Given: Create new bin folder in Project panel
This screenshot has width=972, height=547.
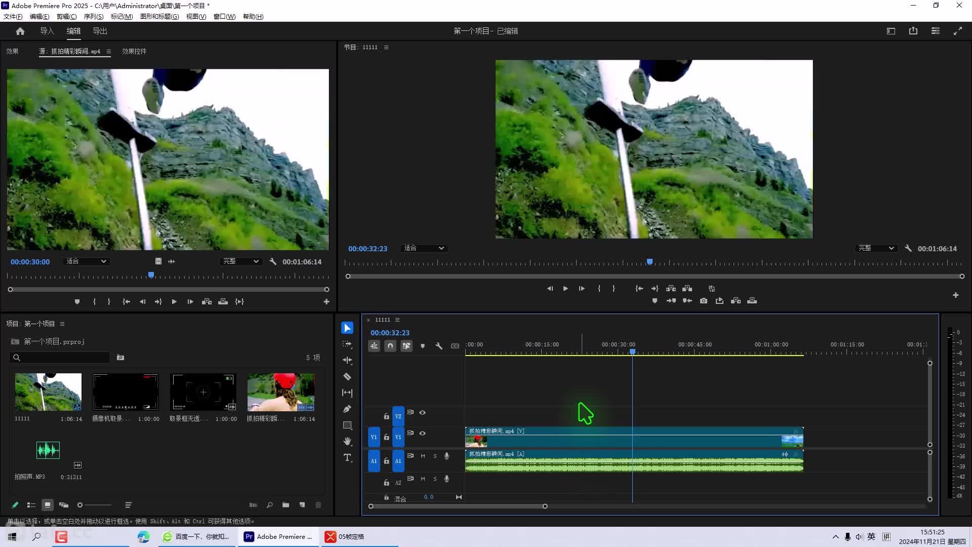Looking at the screenshot, I should click(286, 505).
